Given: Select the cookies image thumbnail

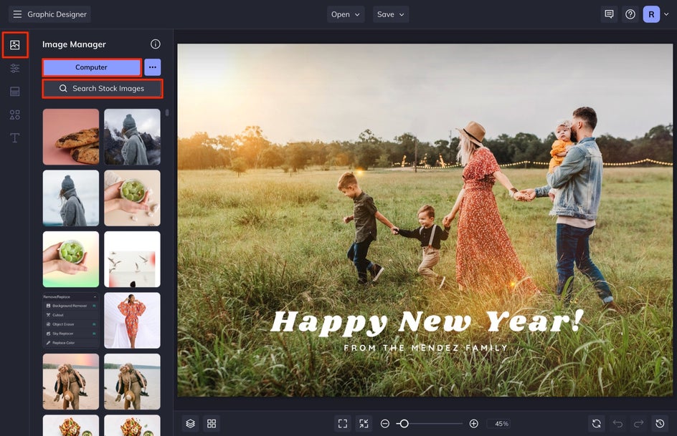Looking at the screenshot, I should (71, 137).
